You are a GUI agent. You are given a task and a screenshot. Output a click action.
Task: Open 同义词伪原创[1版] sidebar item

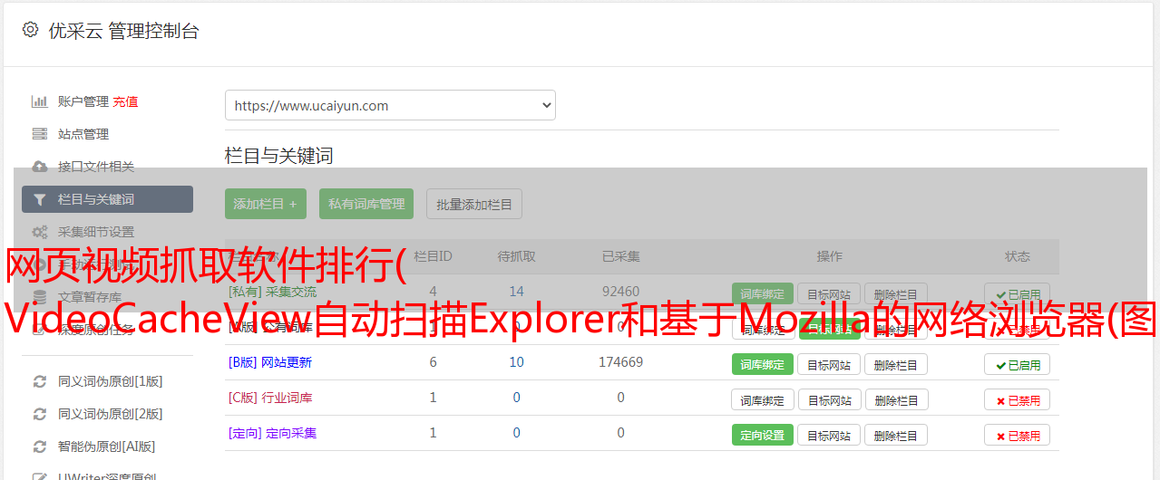tap(111, 381)
